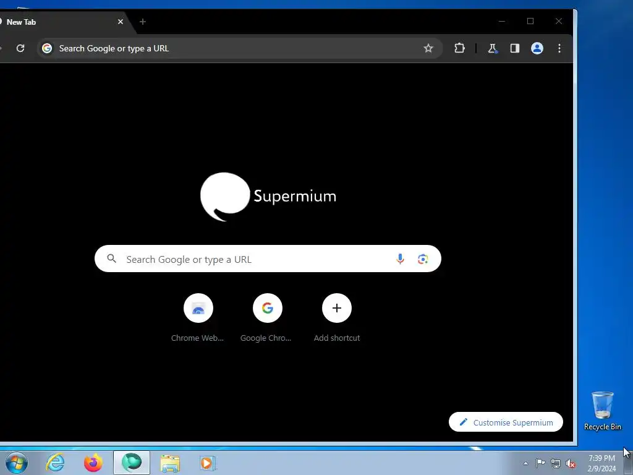Select the Recycle Bin desktop icon
633x475 pixels.
[x=602, y=411]
